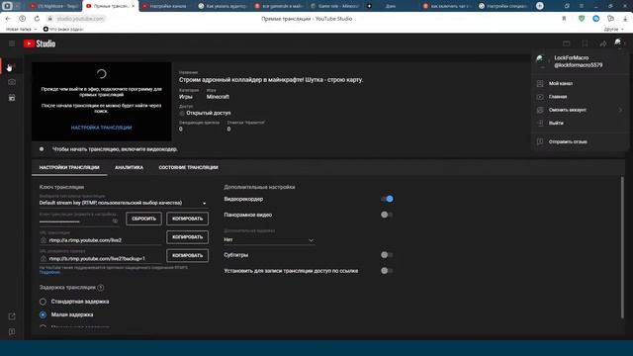Screen dimensions: 633x356
Task: Reload the page with the browser refresh icon
Action: 37,19
